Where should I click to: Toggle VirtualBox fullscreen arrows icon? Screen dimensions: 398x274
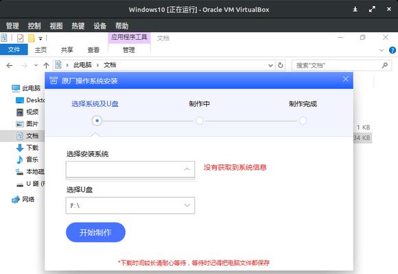click(372, 10)
